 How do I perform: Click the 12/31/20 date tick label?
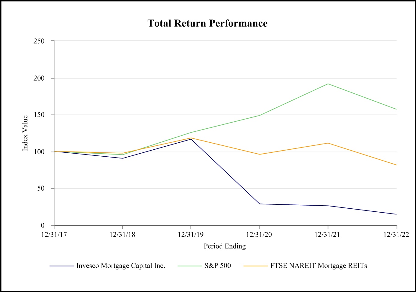coord(259,235)
